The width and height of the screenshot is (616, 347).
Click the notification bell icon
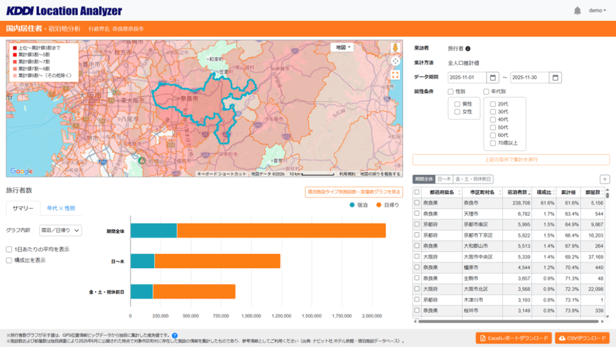point(577,11)
